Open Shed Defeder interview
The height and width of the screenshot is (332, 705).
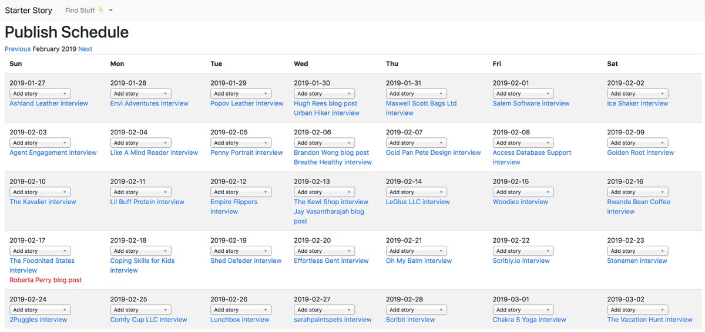(246, 261)
